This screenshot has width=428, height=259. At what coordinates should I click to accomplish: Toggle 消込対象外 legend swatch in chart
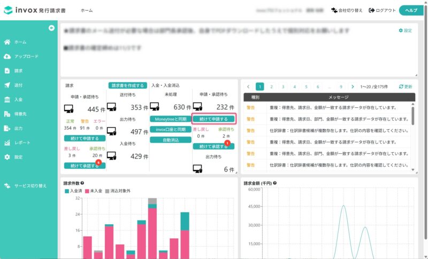click(108, 191)
